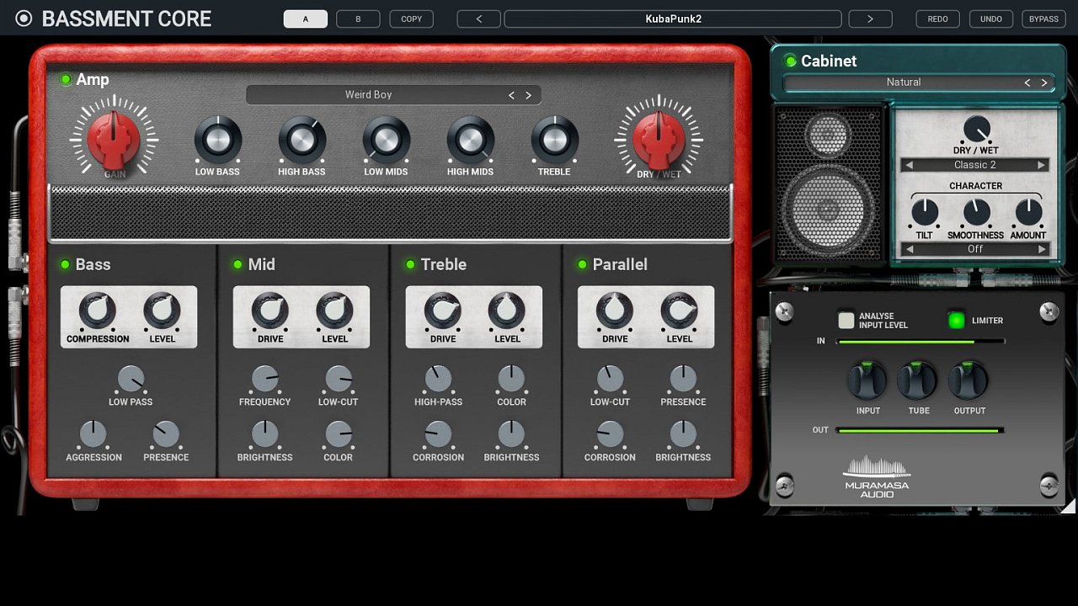This screenshot has width=1078, height=606.
Task: Click the Bassment Core logo icon
Action: pos(24,19)
